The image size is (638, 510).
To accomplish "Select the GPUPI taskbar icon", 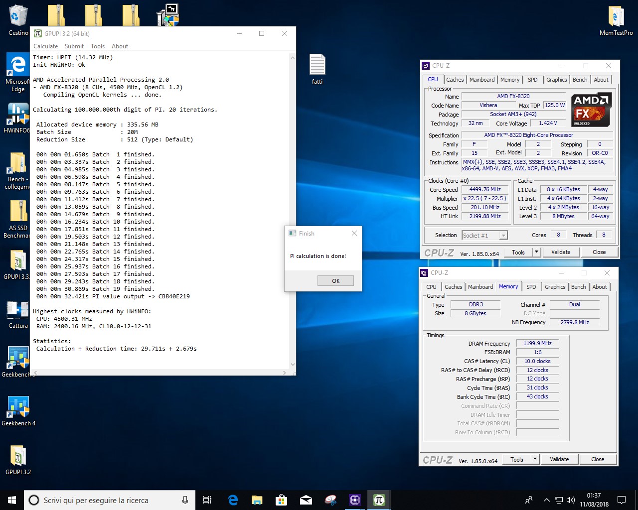I will tap(379, 500).
